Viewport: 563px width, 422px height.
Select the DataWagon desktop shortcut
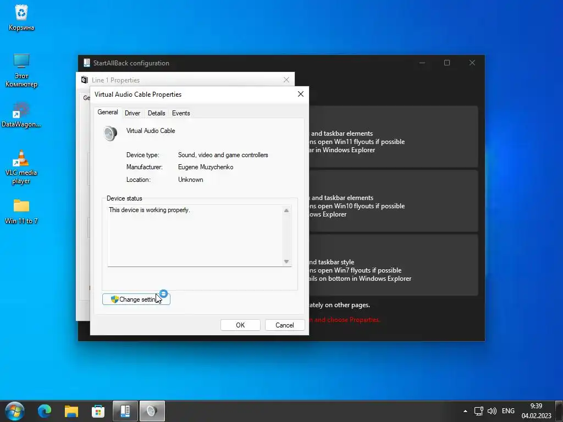tap(21, 115)
